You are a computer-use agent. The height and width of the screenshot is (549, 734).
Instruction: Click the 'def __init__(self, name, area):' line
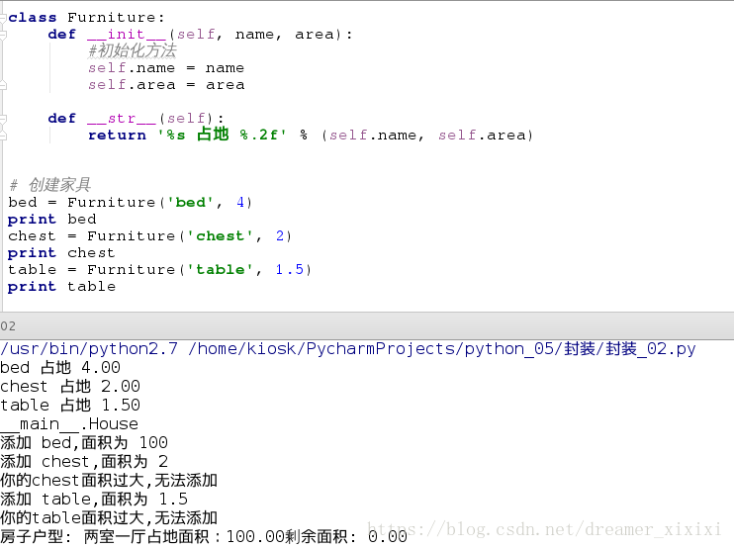coord(200,35)
